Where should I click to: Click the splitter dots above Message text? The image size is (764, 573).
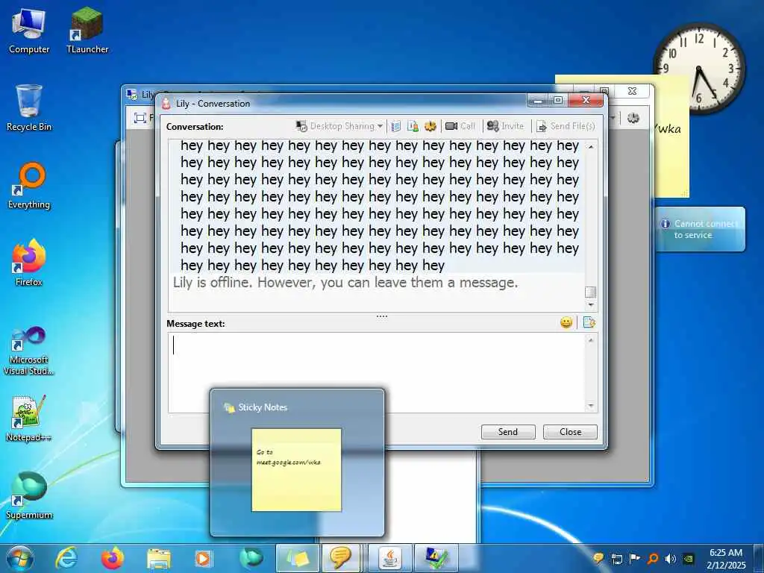pos(382,316)
